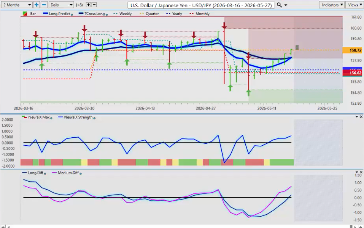Click the black minus forecast bars button

pyautogui.click(x=94, y=5)
